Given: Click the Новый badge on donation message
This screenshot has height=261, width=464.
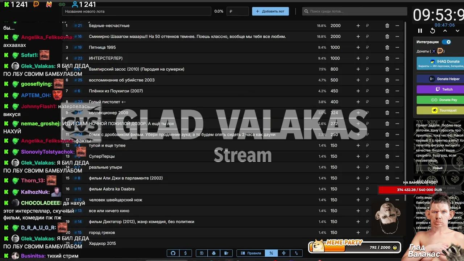Looking at the screenshot, I should (x=438, y=168).
